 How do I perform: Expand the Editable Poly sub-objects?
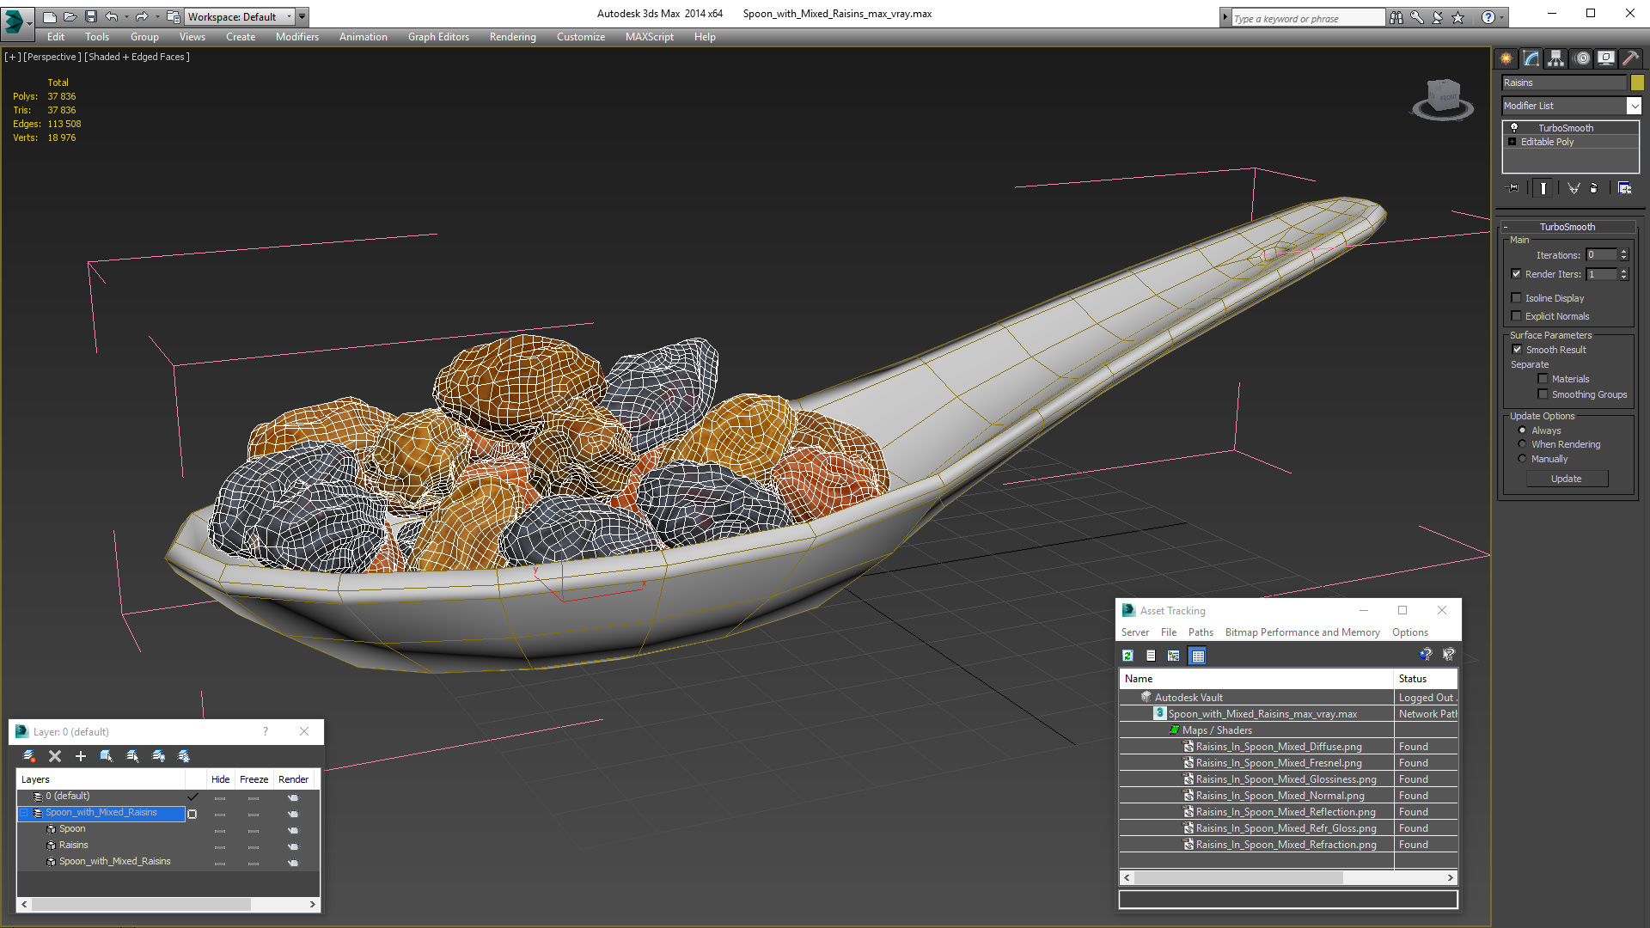[x=1512, y=142]
